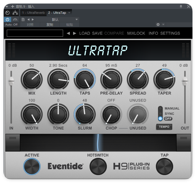The image size is (196, 183).
Task: Toggle the HOTSWITCH footswitch
Action: click(98, 167)
